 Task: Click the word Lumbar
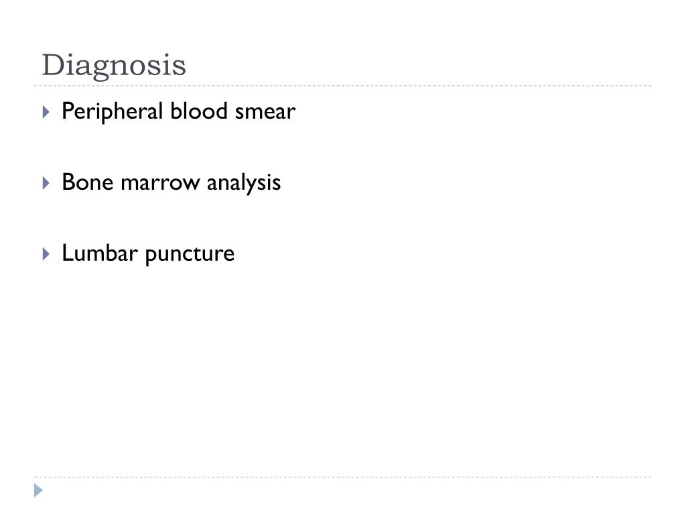click(100, 253)
